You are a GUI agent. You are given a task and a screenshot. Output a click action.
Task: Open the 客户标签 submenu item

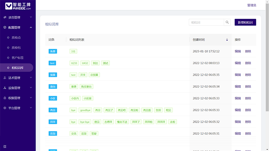pos(18,58)
